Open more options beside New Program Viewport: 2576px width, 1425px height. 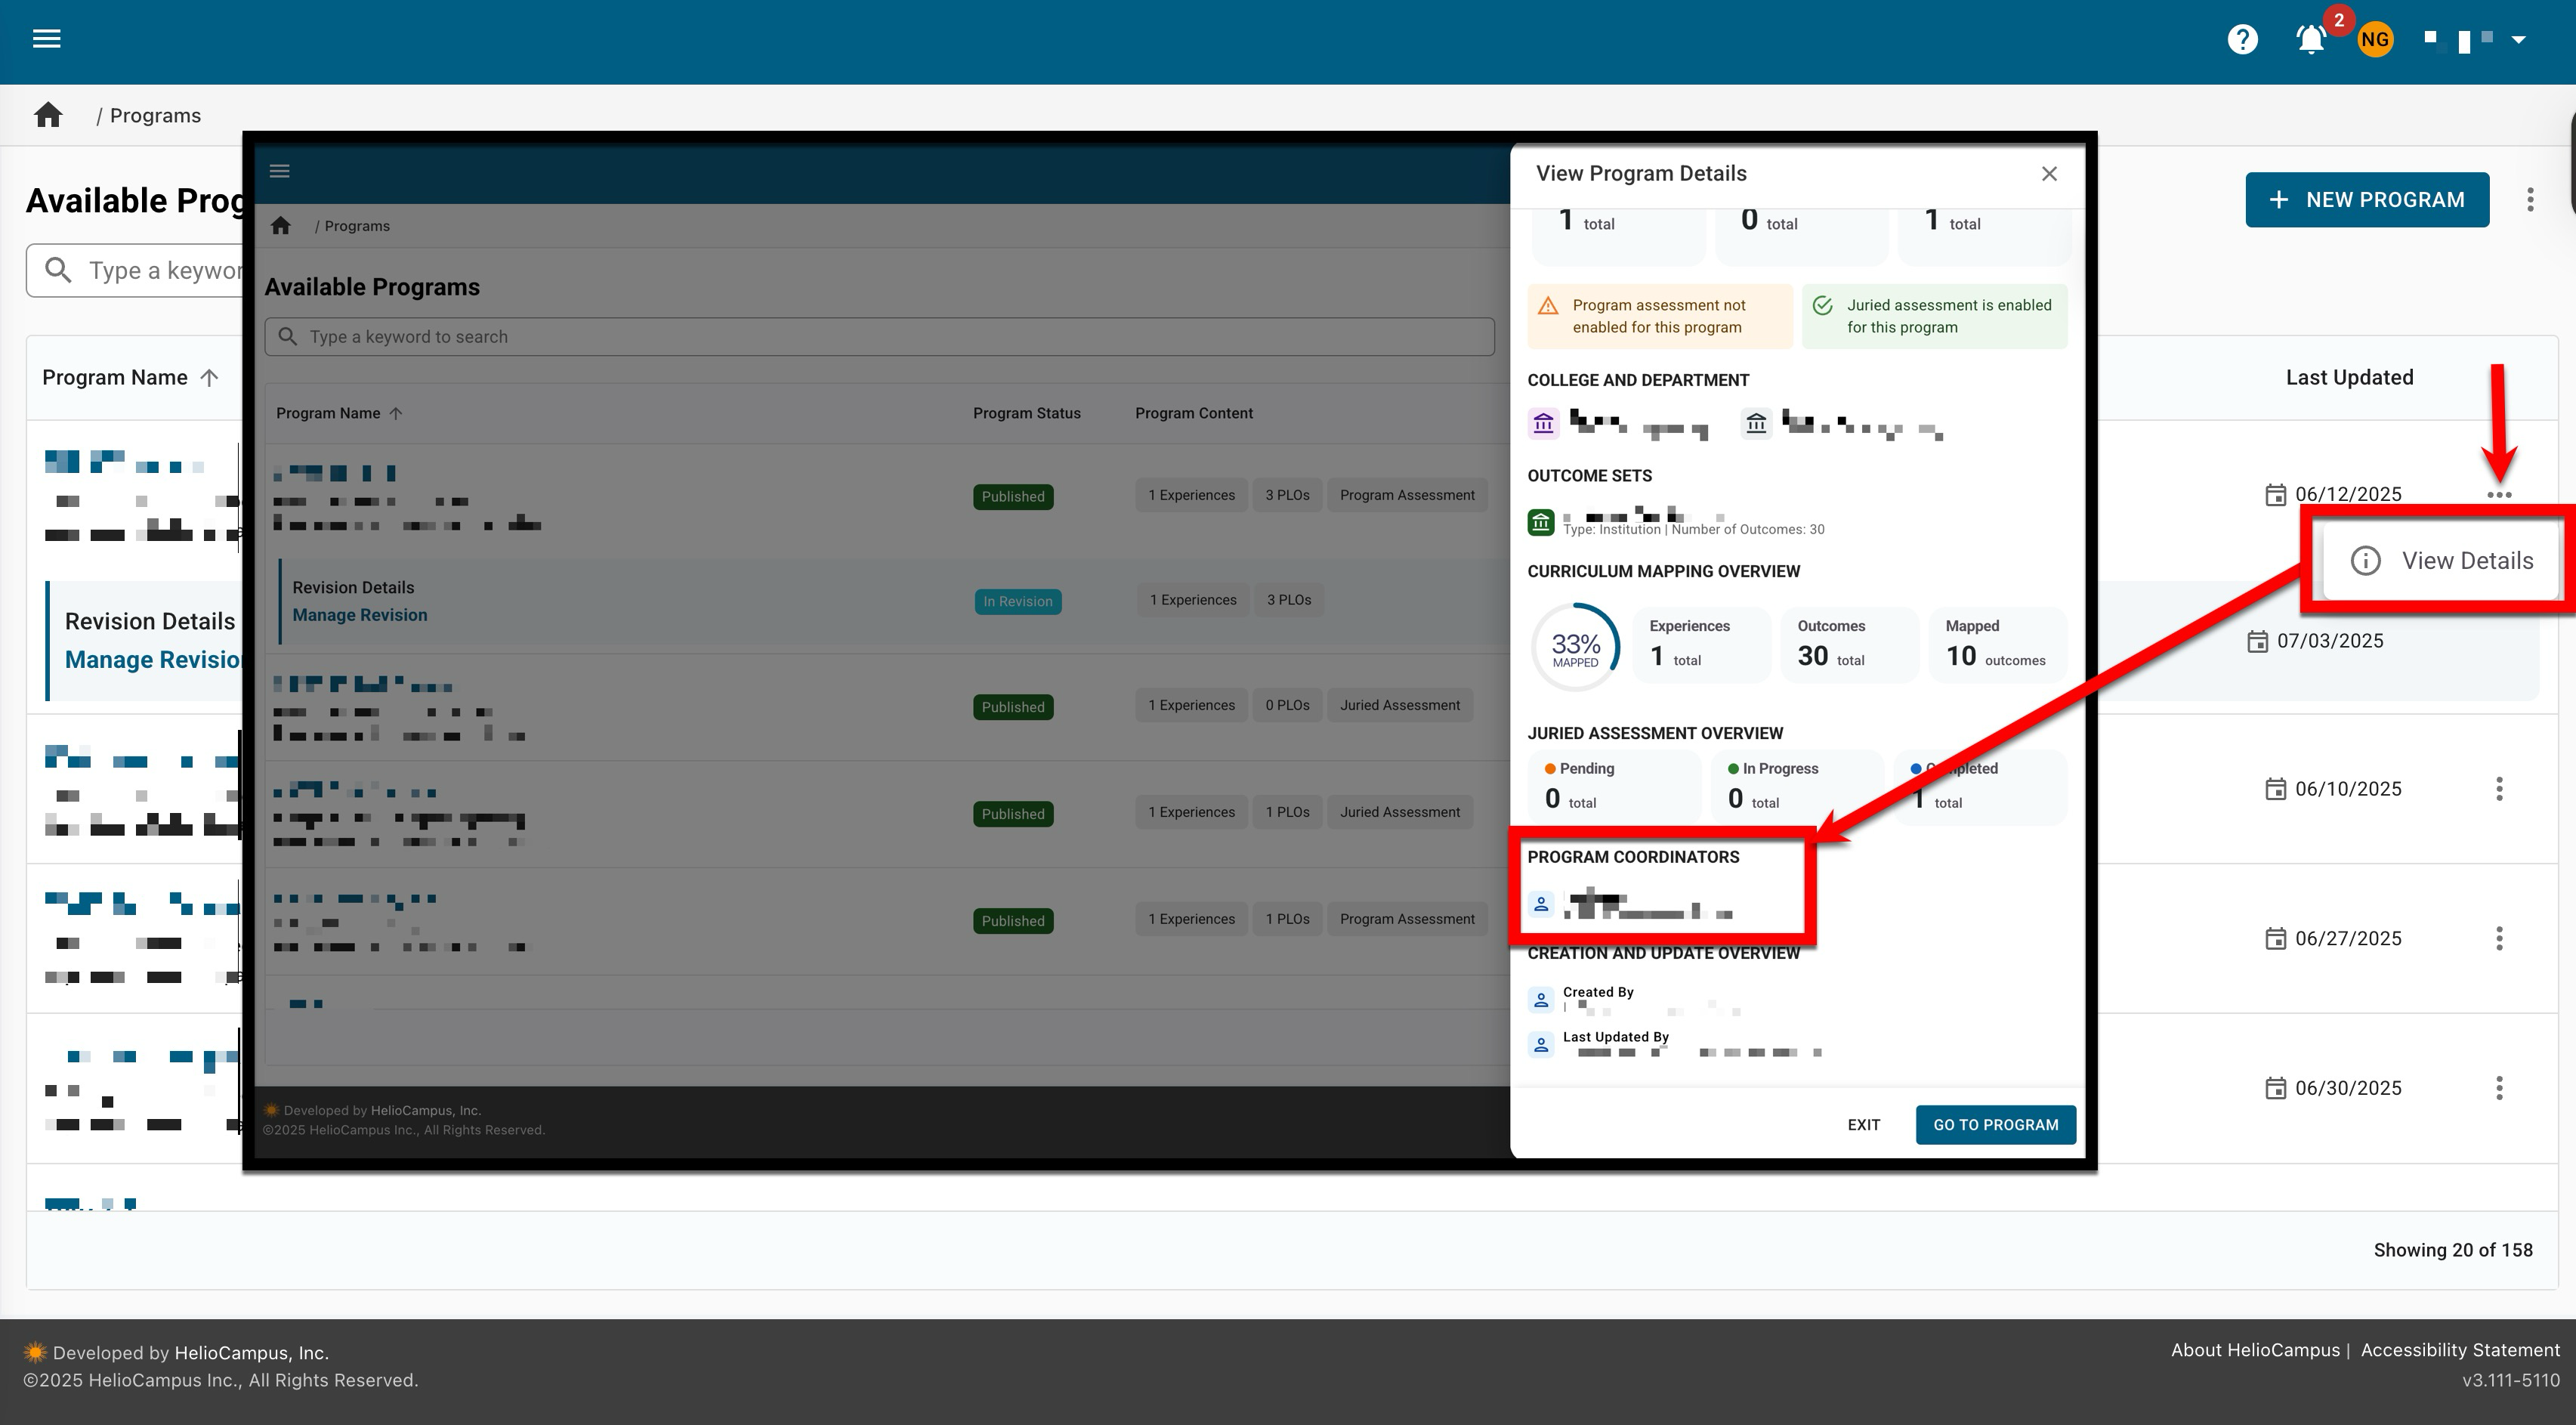(x=2530, y=199)
